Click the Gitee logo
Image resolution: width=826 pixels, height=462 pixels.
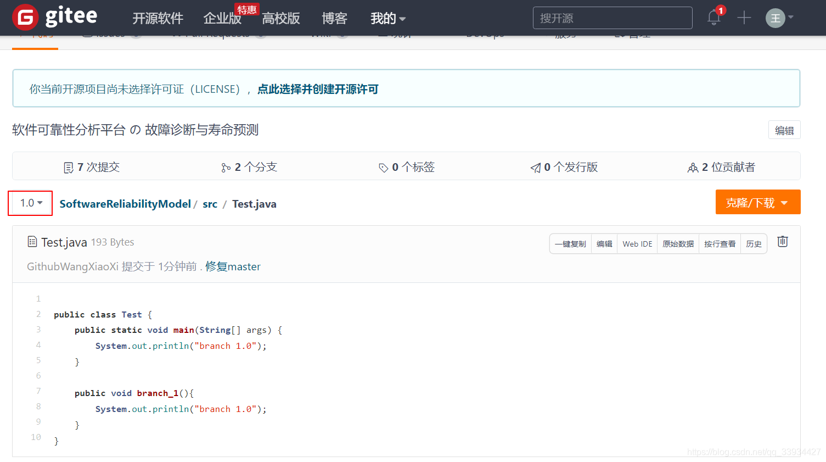pyautogui.click(x=54, y=17)
